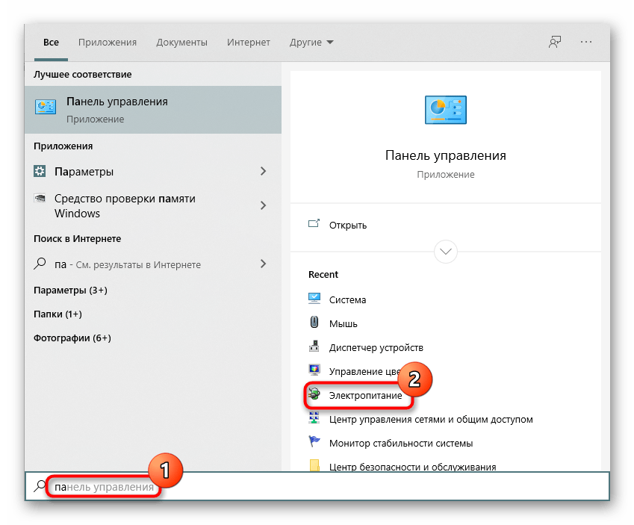Expand the web search results arrow

tap(263, 264)
